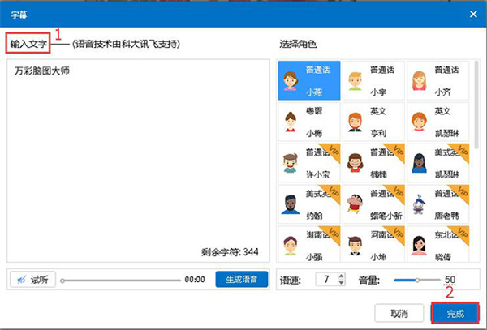Pick the 东北话 晓倩 voice avatar
The width and height of the screenshot is (487, 330).
[x=438, y=244]
